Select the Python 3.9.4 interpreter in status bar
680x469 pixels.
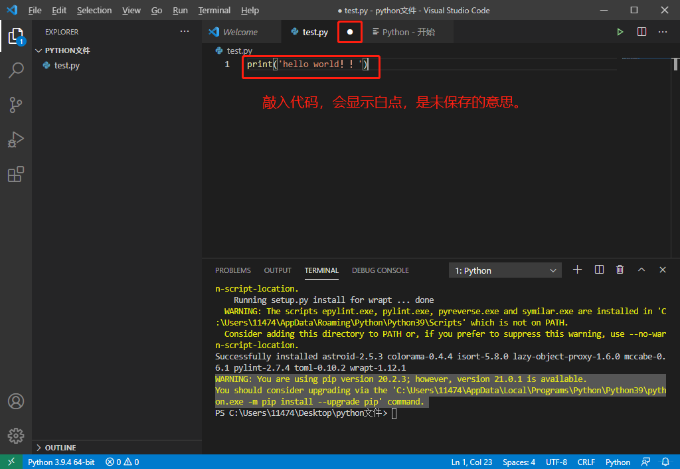61,462
